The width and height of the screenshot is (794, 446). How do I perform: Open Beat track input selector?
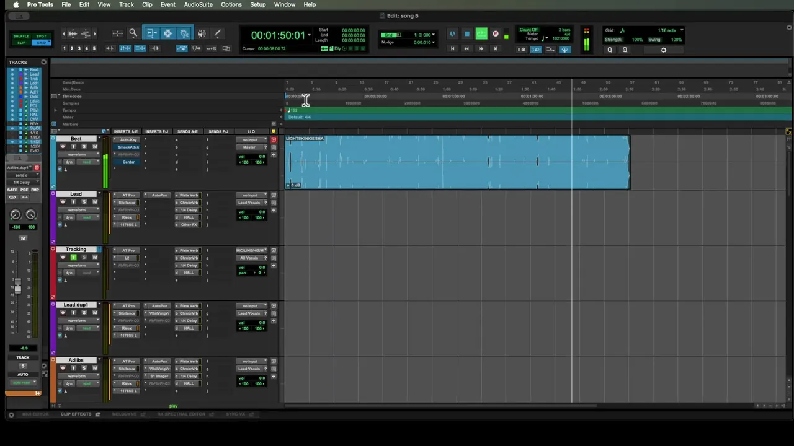click(252, 140)
